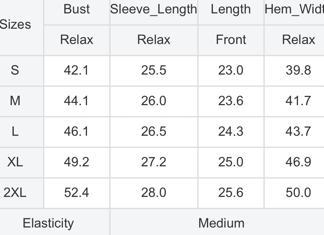Click the Bust column header
The image size is (324, 235).
[x=76, y=9]
